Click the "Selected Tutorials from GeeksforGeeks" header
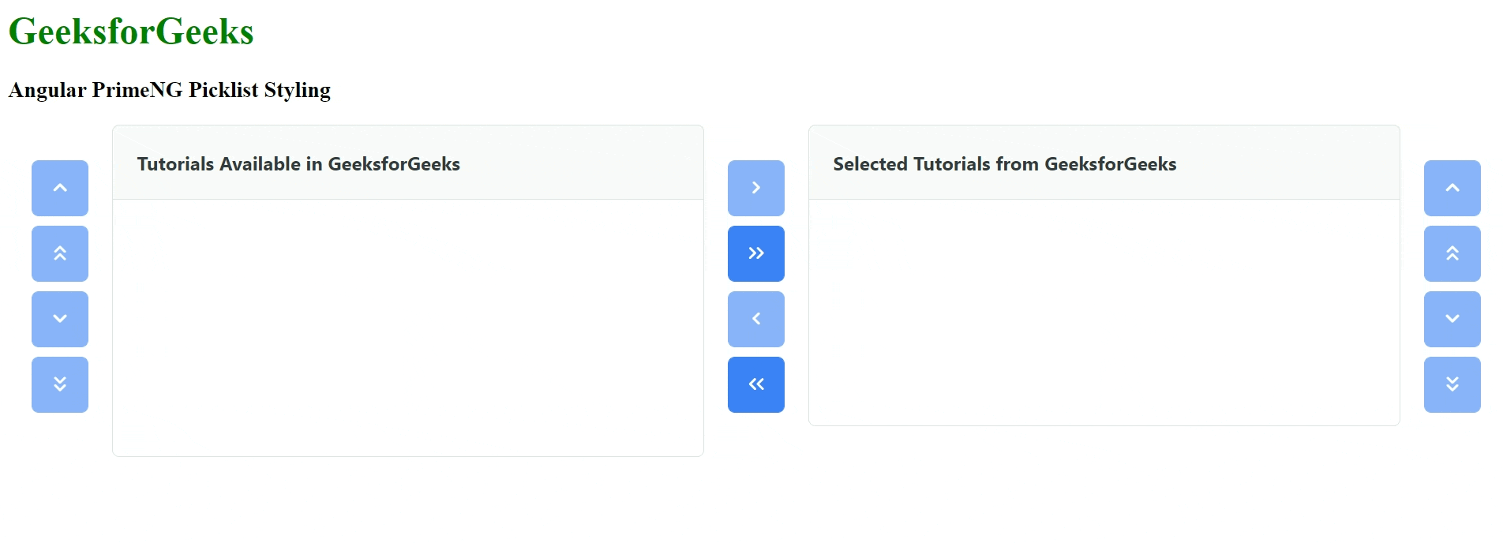The height and width of the screenshot is (543, 1503). pos(1004,164)
